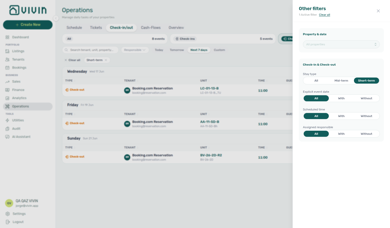
Task: Click Check-out icon in Friday row
Action: point(67,123)
